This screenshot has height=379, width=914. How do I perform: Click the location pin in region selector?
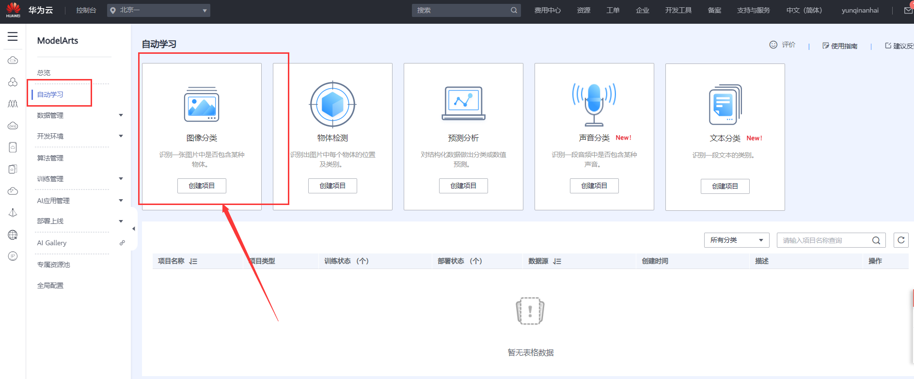pyautogui.click(x=113, y=10)
